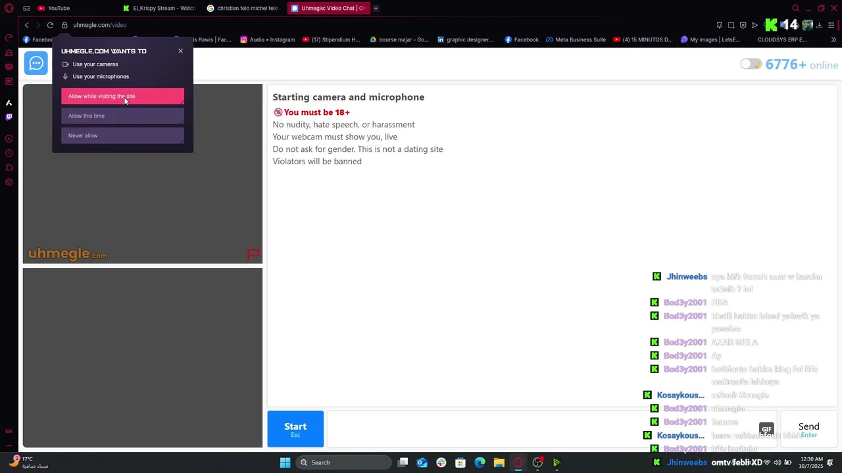842x473 pixels.
Task: Open the My images | LetsE... bookmark
Action: tap(710, 39)
